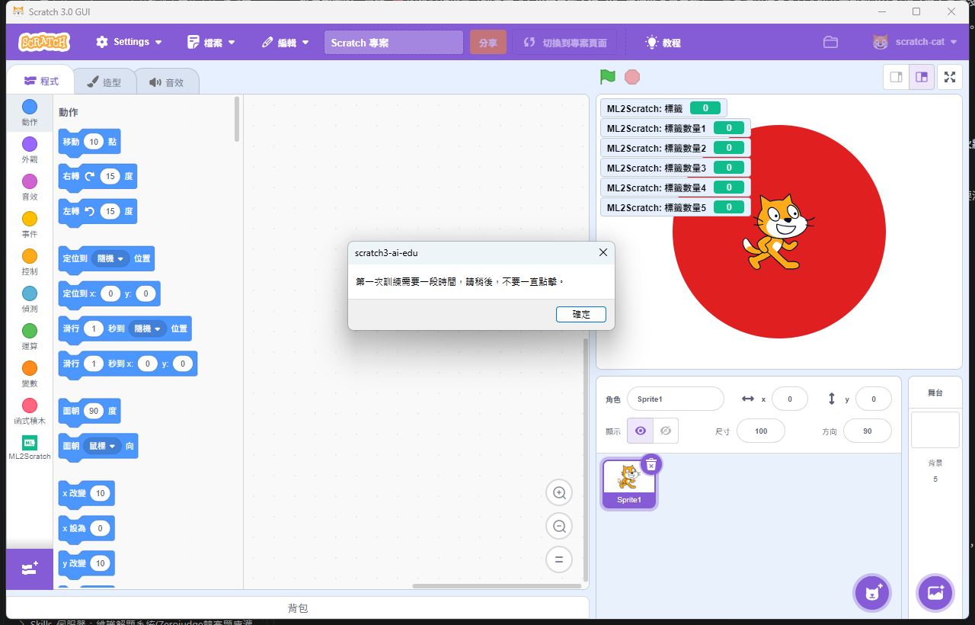Choose a new sprite button

pyautogui.click(x=873, y=592)
